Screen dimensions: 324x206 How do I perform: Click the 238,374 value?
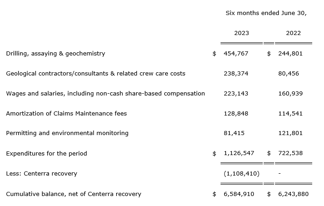pos(236,73)
